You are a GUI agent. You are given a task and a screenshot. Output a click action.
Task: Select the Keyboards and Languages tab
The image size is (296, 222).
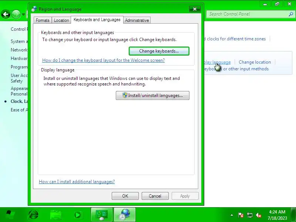(97, 20)
